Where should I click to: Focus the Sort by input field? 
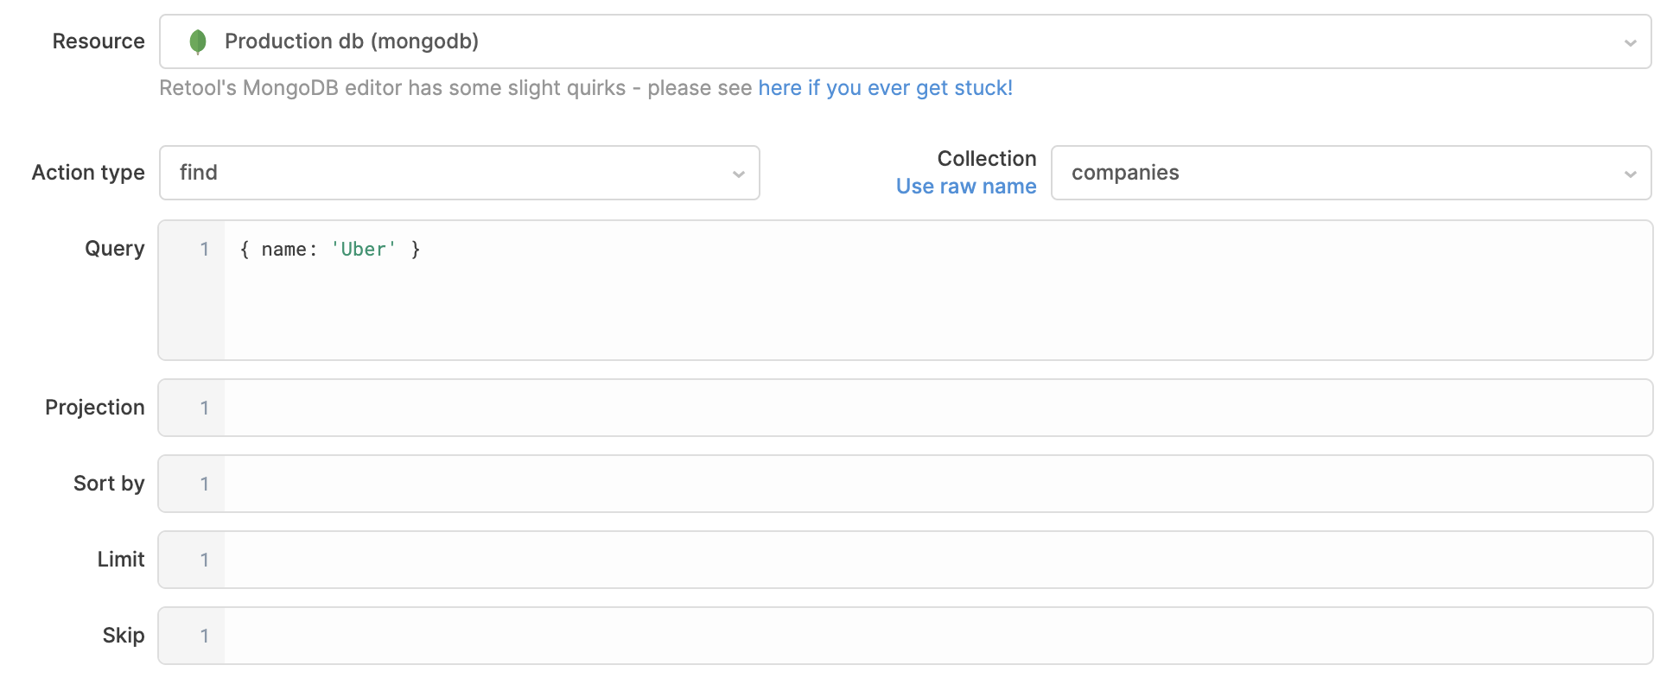click(938, 484)
